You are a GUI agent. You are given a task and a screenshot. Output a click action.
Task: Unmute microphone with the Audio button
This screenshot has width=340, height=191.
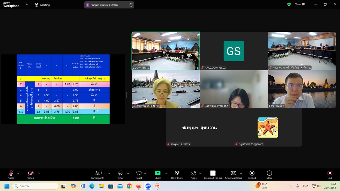11,175
